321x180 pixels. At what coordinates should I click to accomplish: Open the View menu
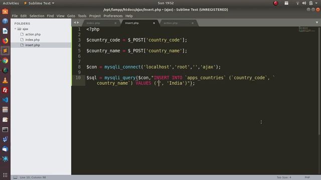(60, 15)
